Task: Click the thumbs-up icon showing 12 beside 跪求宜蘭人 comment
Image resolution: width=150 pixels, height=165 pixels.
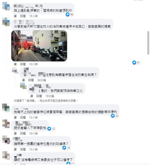Action: pyautogui.click(x=49, y=128)
